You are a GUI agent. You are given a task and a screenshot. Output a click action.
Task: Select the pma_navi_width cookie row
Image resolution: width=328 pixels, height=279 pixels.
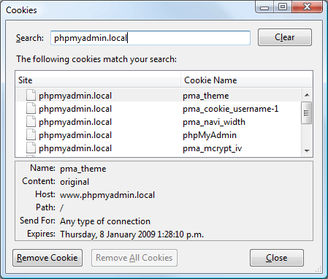click(x=159, y=122)
